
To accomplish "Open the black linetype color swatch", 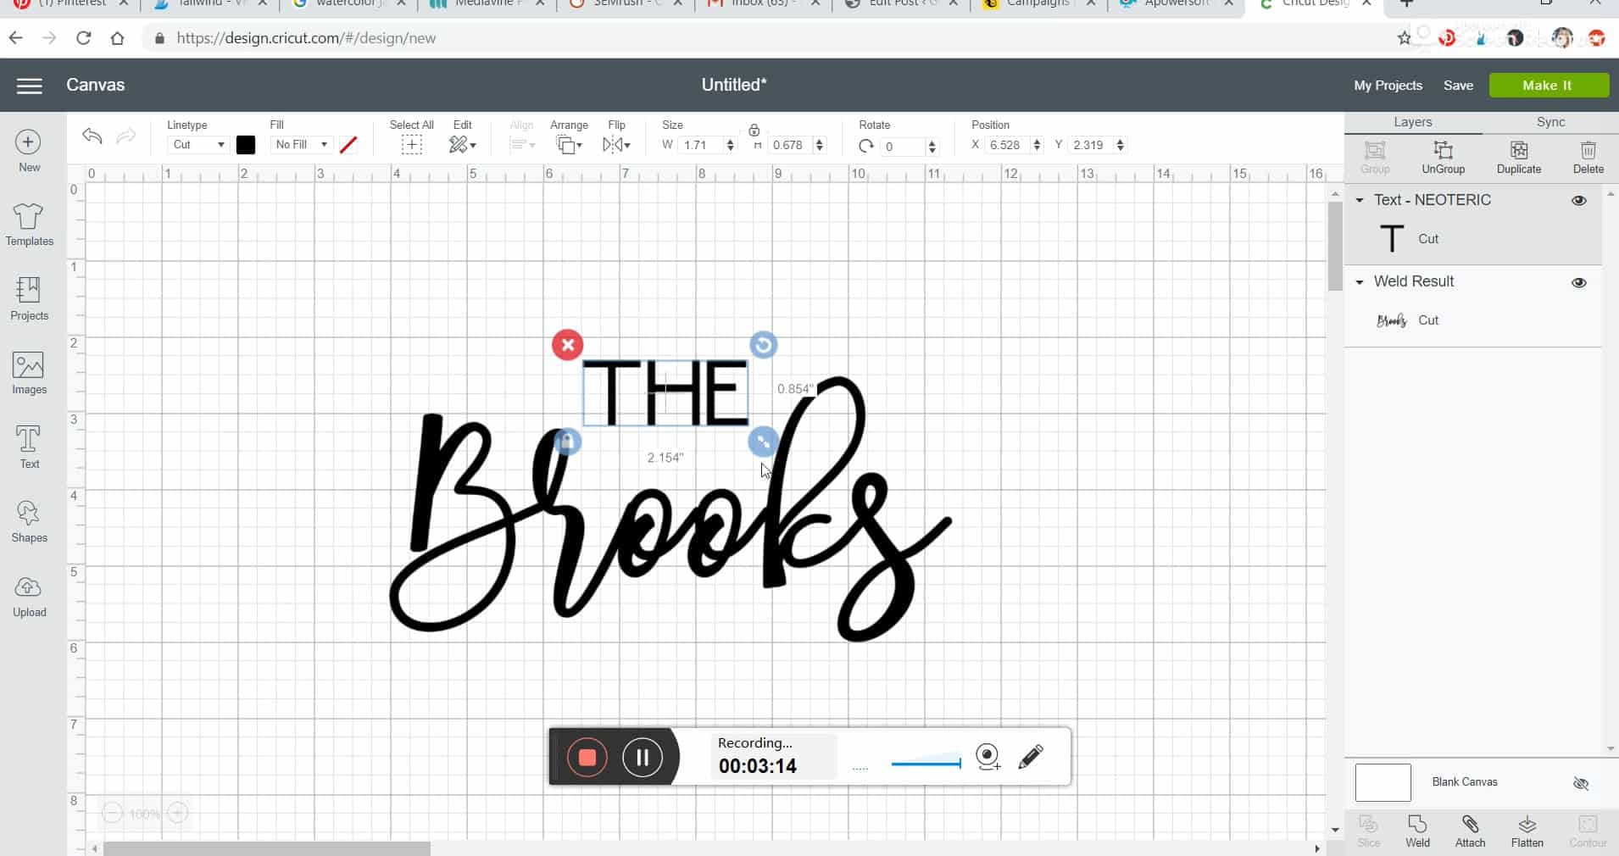I will [246, 145].
